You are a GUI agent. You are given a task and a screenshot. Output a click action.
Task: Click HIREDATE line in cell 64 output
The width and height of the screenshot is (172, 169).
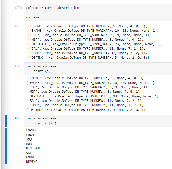pos(34,148)
